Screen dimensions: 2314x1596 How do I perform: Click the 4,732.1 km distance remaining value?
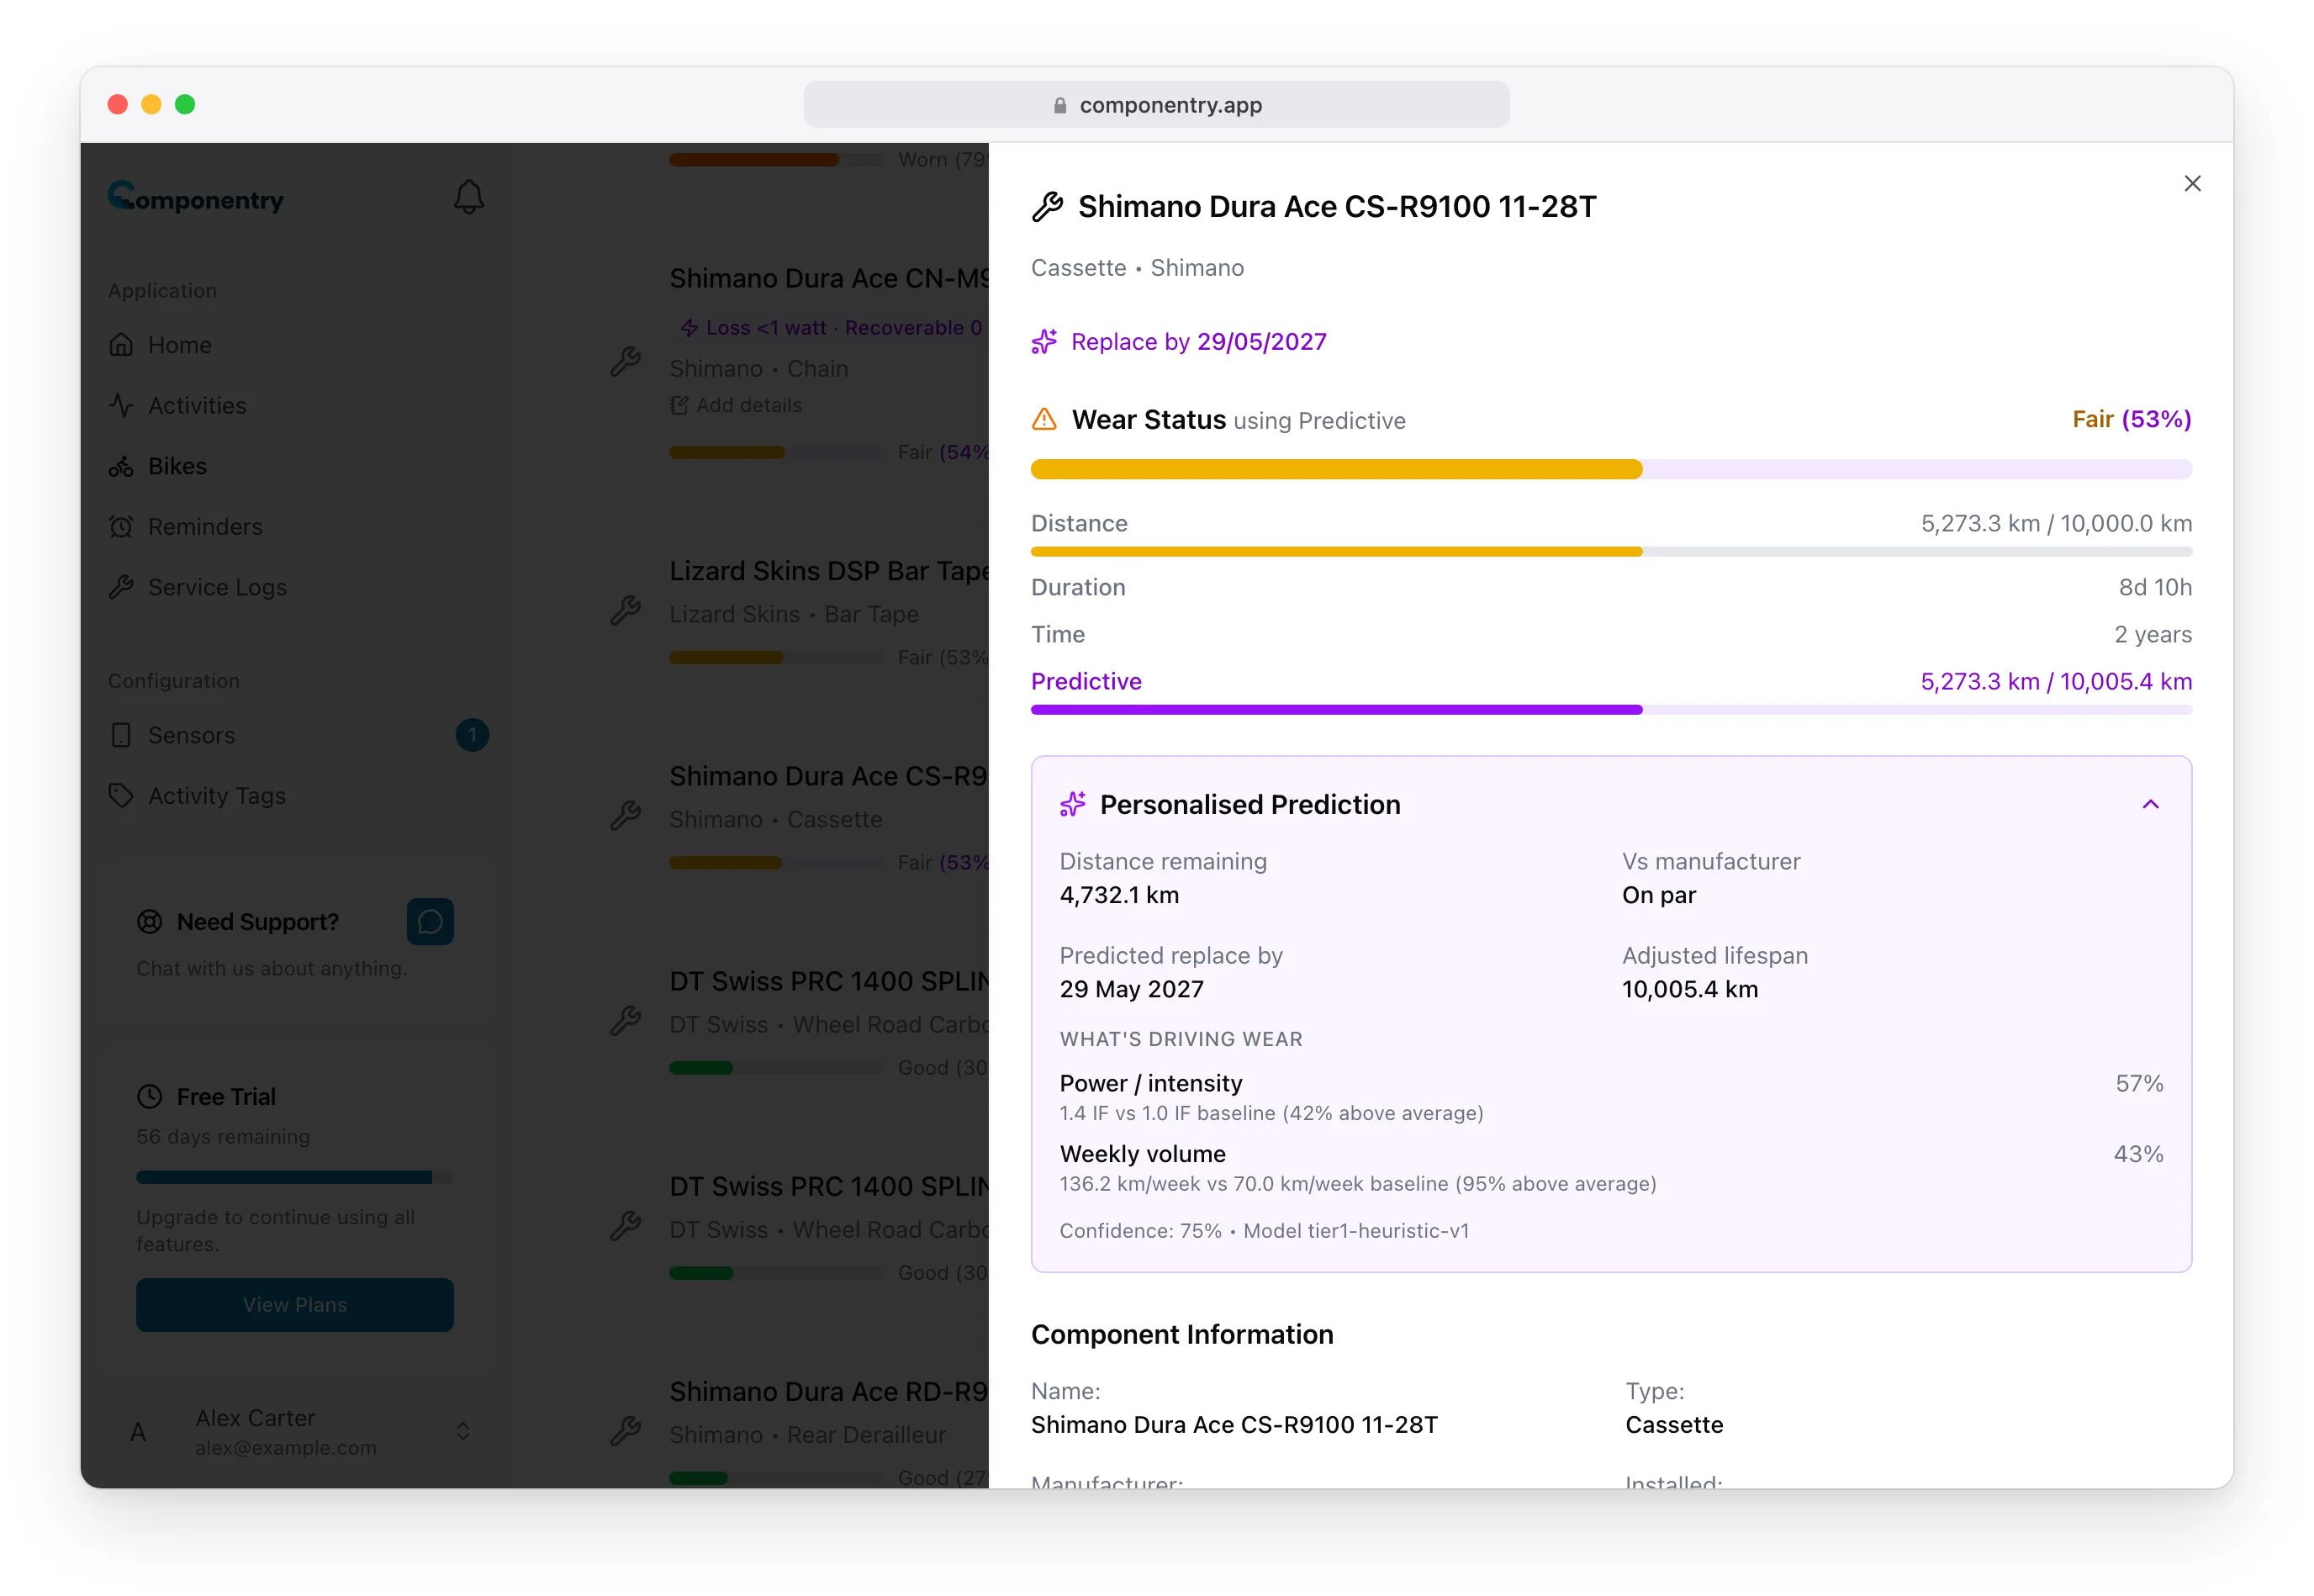1119,896
